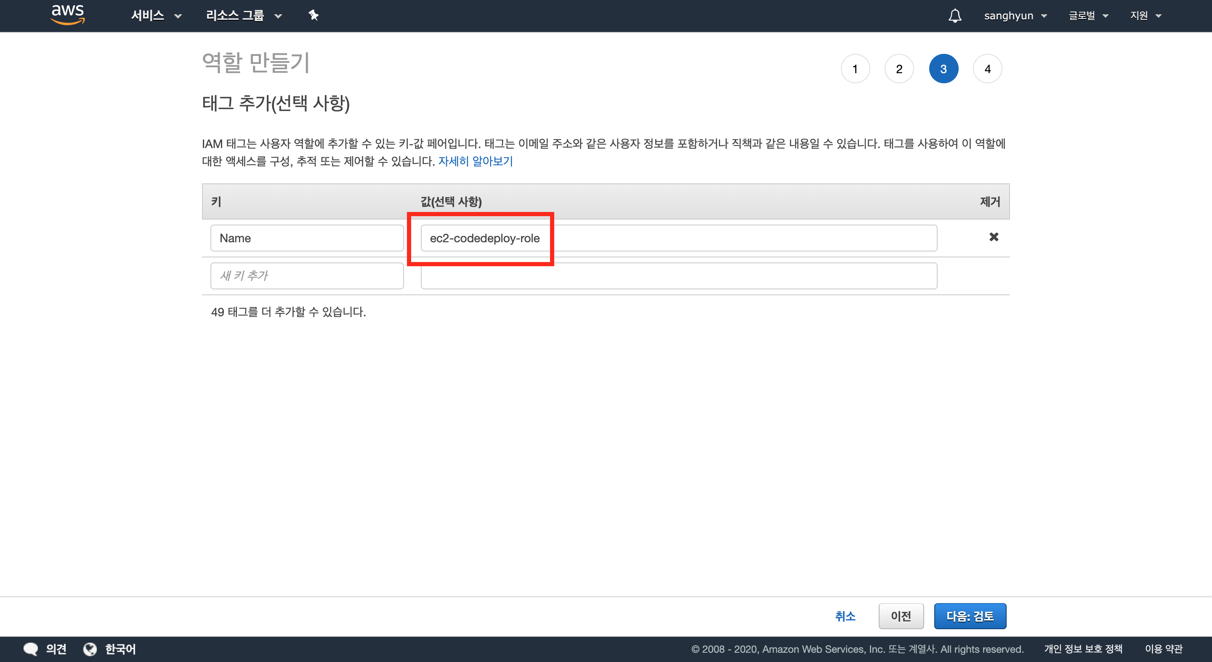Click the 새 키 추가 key field

coord(307,275)
